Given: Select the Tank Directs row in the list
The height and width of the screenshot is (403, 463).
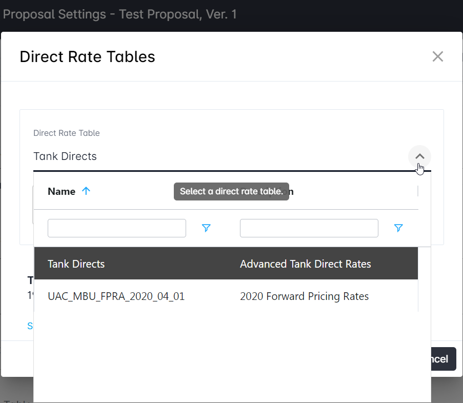Looking at the screenshot, I should pyautogui.click(x=76, y=264).
